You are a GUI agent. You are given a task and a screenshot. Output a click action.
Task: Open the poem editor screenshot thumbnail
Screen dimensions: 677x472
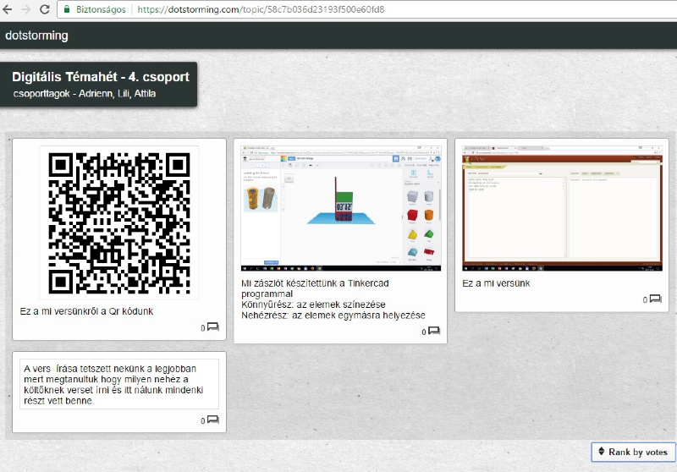[x=562, y=208]
